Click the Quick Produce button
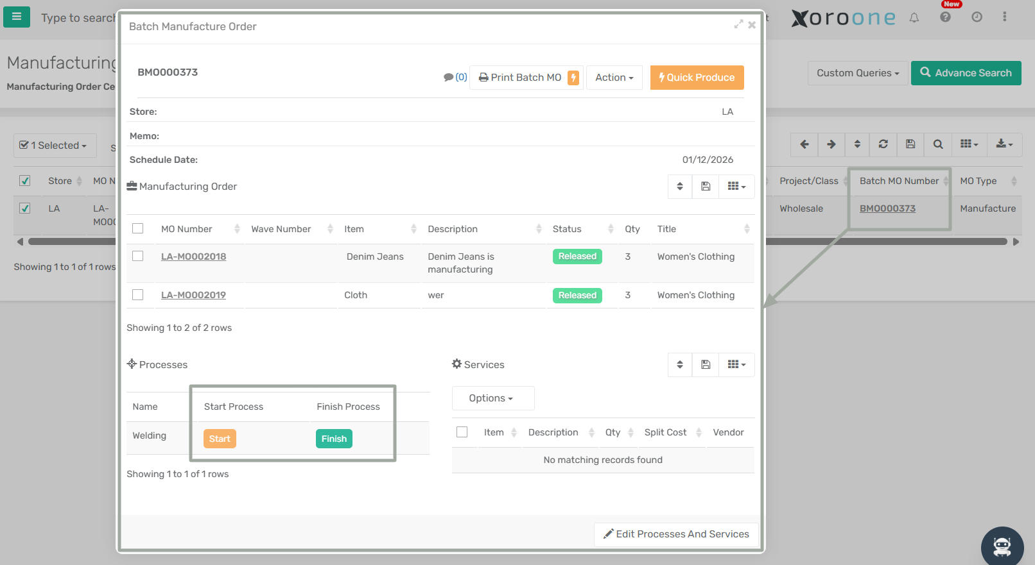Image resolution: width=1035 pixels, height=565 pixels. coord(697,78)
